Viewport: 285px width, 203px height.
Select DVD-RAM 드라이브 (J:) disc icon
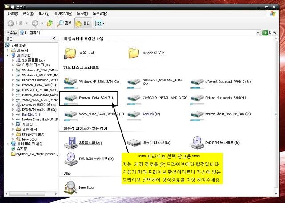(x=197, y=143)
